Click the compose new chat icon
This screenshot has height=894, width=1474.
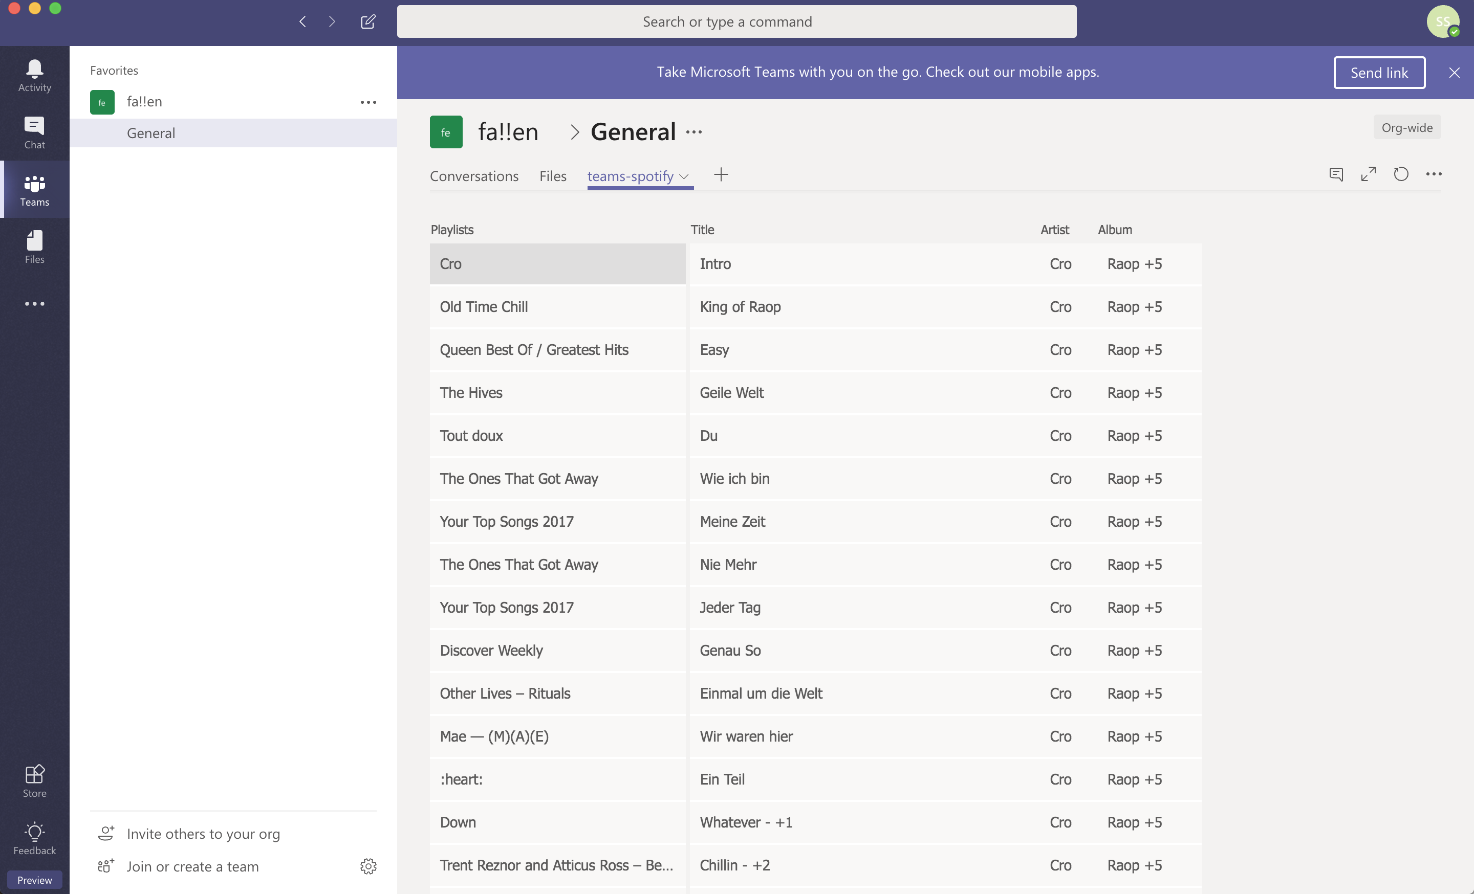(x=368, y=22)
